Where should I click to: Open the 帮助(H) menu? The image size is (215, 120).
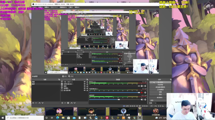click(77, 7)
